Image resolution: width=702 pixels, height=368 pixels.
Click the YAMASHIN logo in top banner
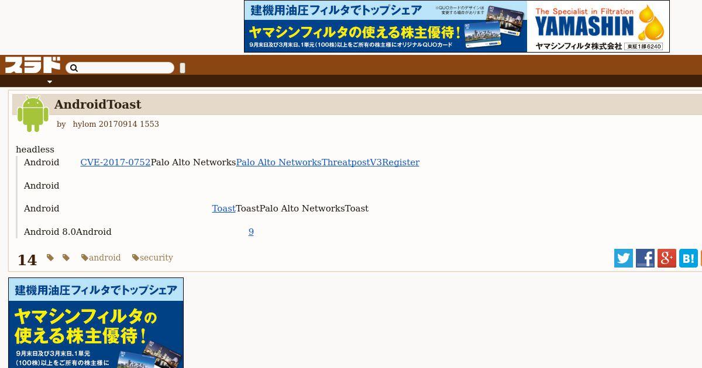click(x=585, y=26)
